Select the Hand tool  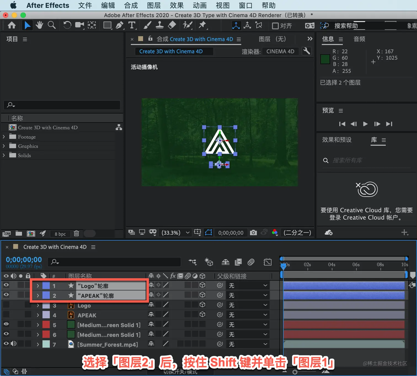(x=39, y=25)
